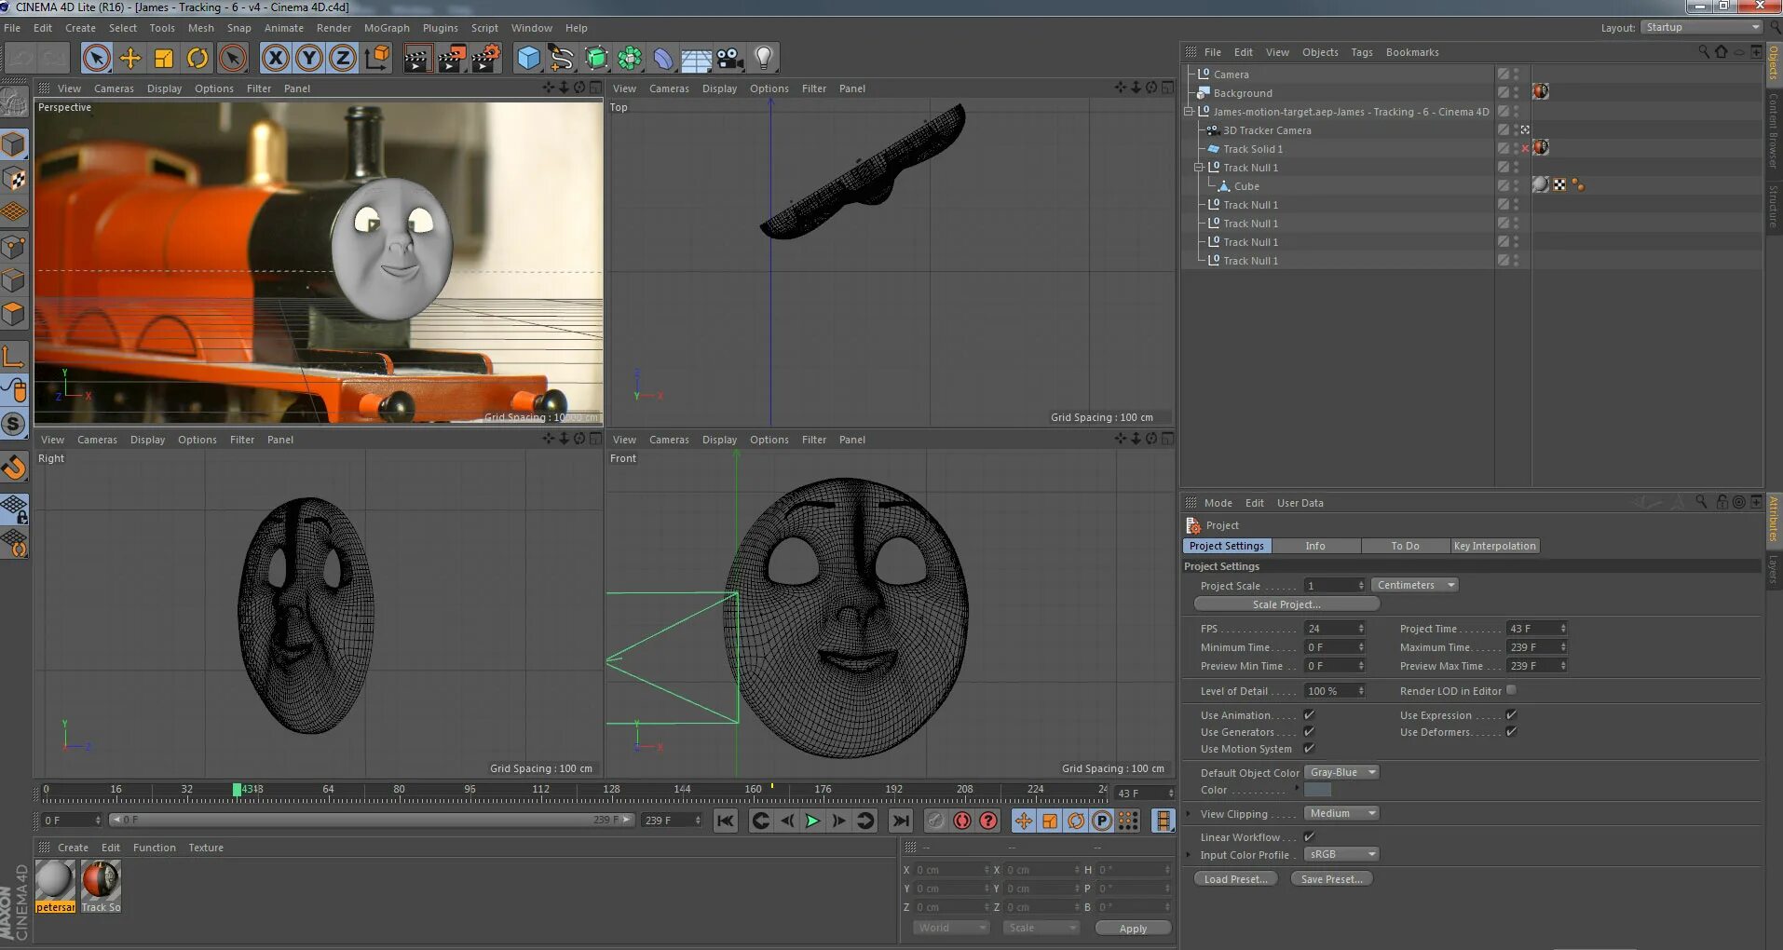Add a Cube primitive object
Screen dimensions: 1783x950
[529, 59]
